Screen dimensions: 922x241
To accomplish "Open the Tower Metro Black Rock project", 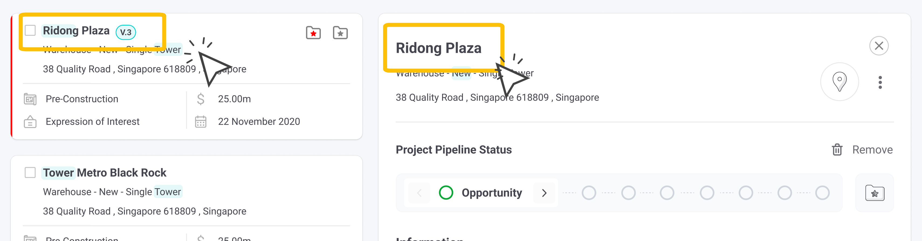I will coord(105,173).
